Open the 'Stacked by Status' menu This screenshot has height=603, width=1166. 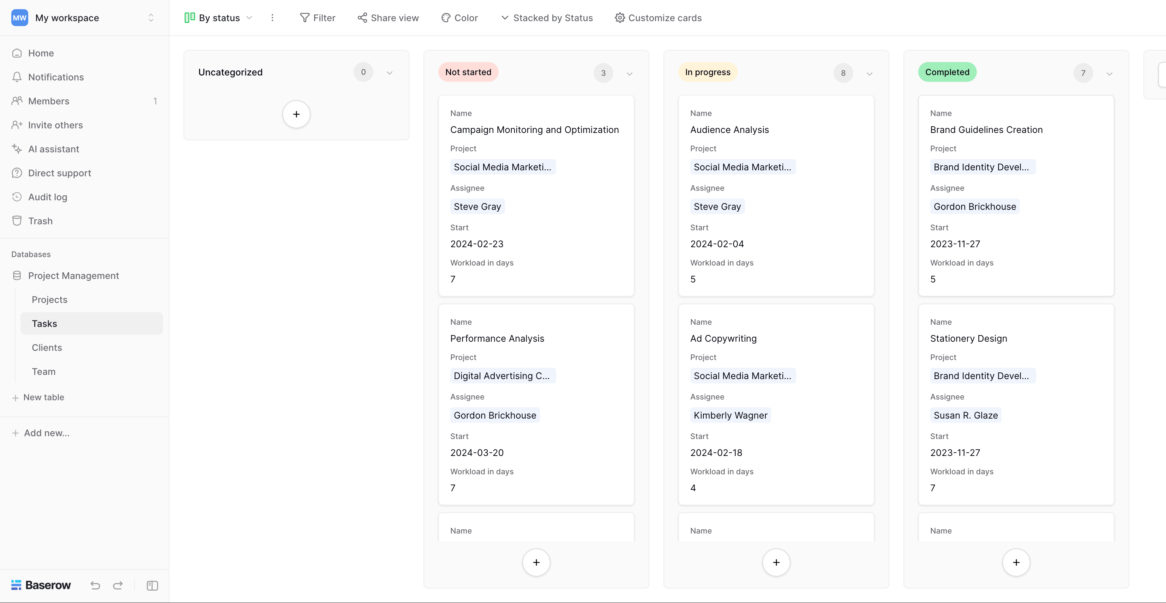546,18
